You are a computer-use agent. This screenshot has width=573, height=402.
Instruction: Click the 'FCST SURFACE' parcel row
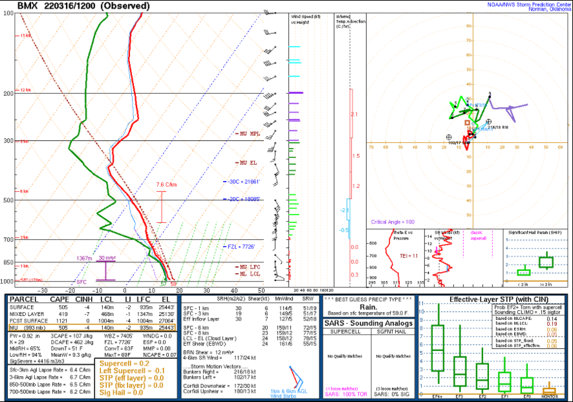(x=92, y=321)
